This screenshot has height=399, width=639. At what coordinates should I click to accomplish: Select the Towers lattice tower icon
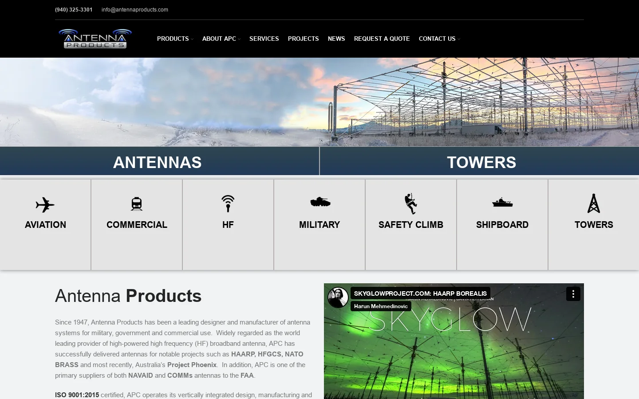[x=594, y=203]
